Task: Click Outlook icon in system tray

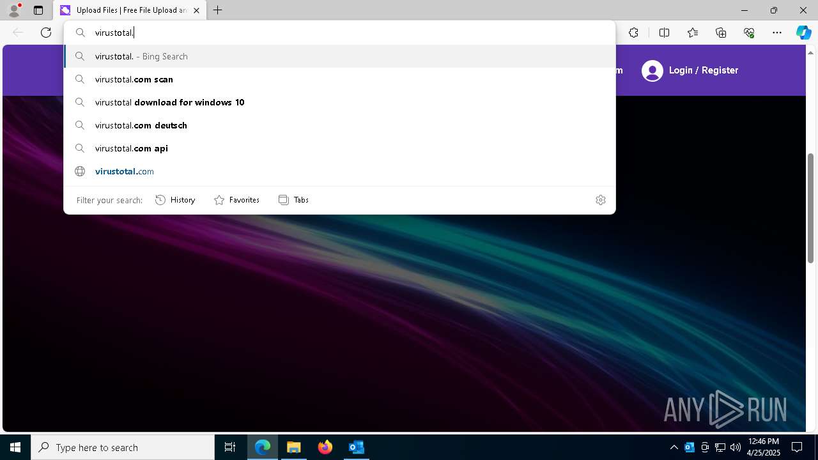Action: coord(690,447)
